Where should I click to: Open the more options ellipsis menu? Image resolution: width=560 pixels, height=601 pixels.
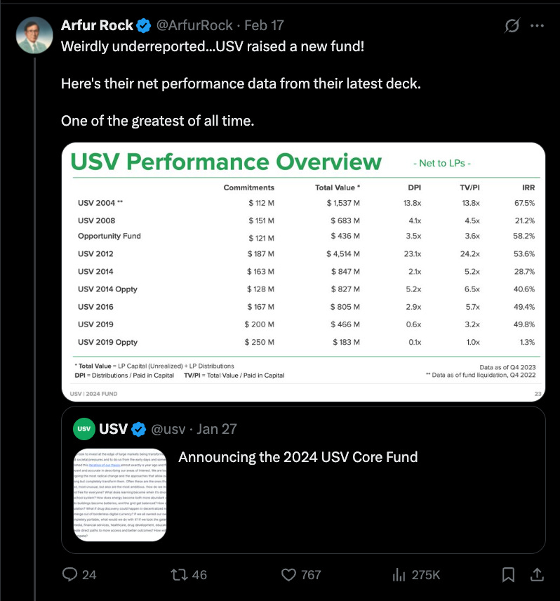point(538,25)
